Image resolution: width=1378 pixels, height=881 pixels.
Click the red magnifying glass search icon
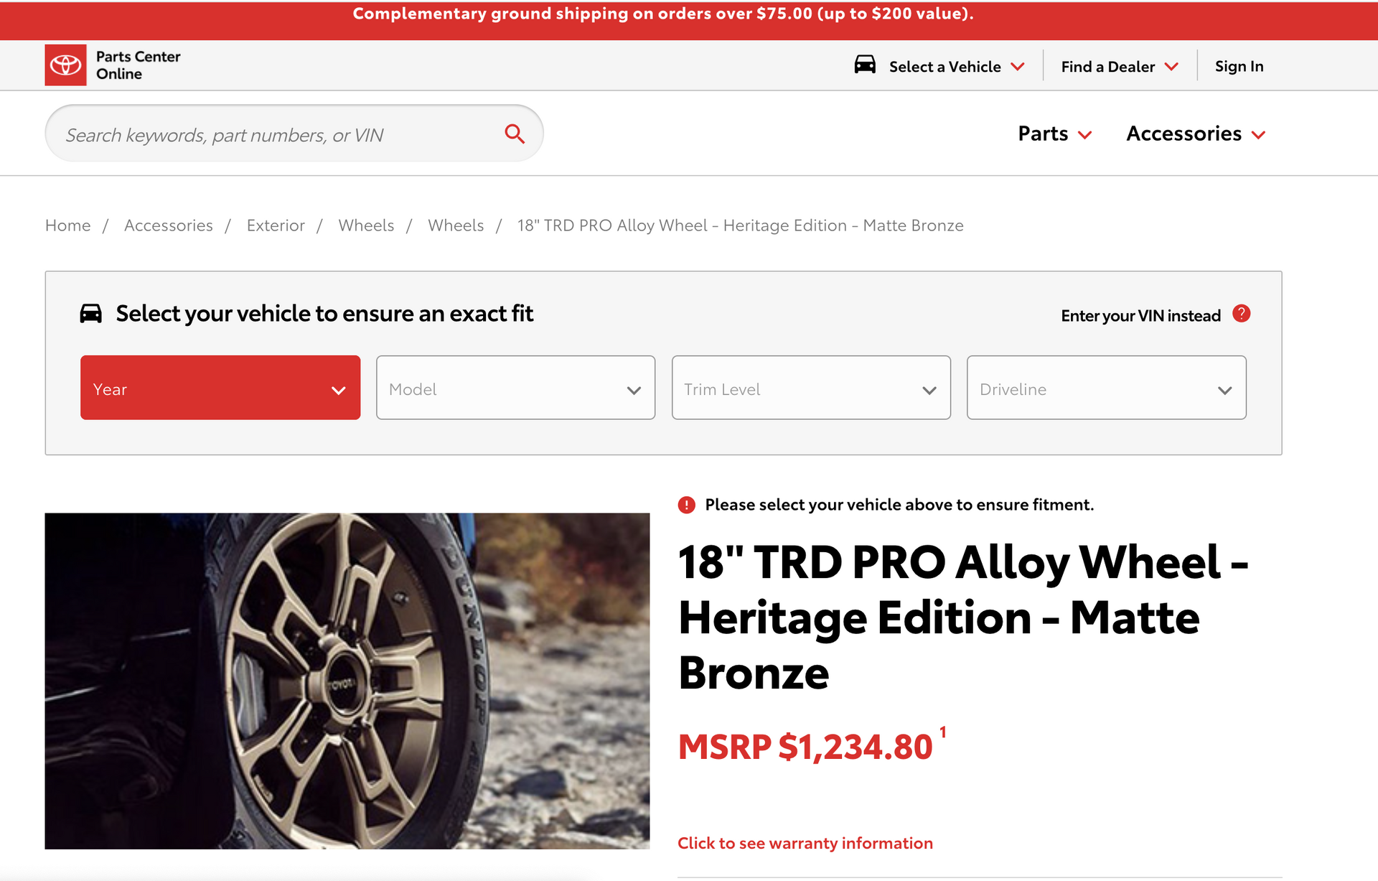click(515, 134)
